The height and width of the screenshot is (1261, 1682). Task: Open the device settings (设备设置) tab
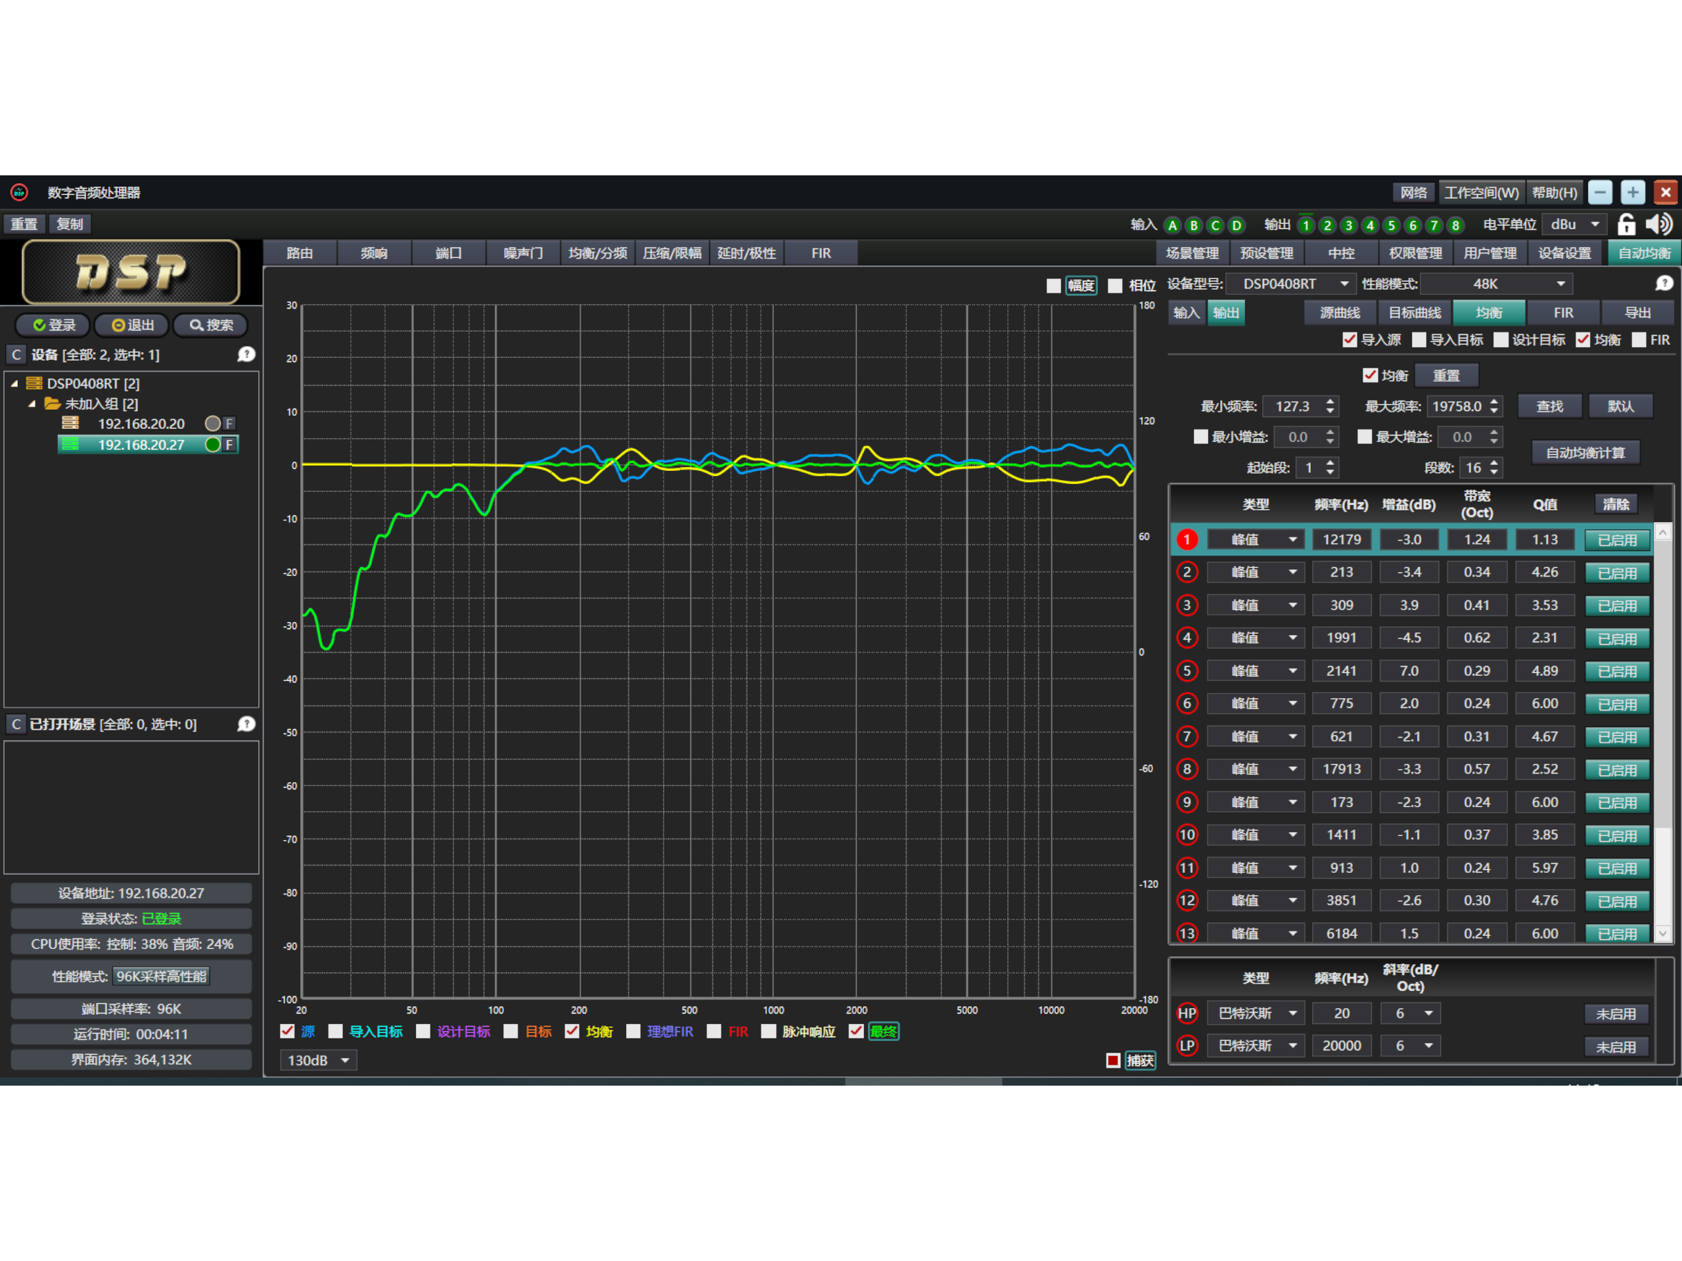click(x=1565, y=253)
